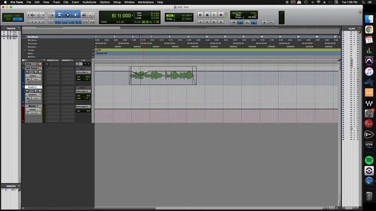Open Trash in the Dock

point(369,196)
